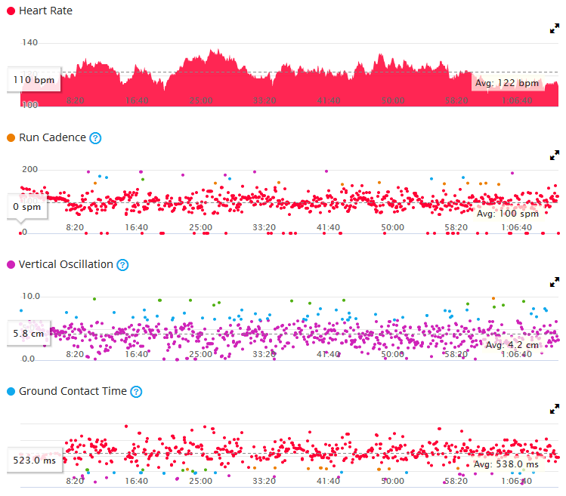Click the Avg: 4.2 cm label
The image size is (566, 496).
(512, 345)
